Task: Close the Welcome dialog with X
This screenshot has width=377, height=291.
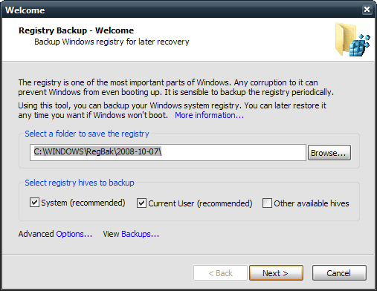Action: click(367, 10)
